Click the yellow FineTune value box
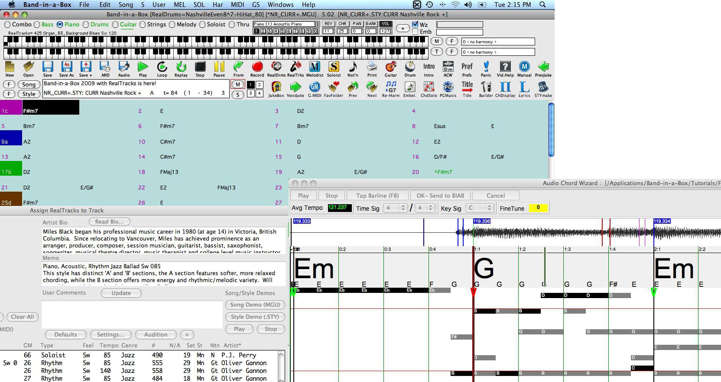 click(538, 208)
